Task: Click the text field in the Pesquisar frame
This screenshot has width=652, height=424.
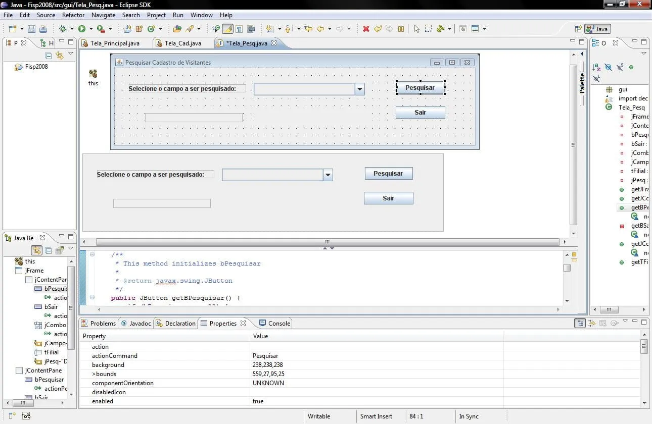Action: pos(194,118)
